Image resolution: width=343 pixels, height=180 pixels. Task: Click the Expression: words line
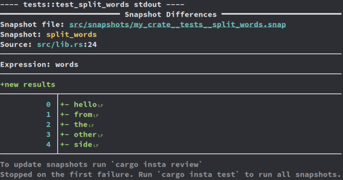point(39,64)
